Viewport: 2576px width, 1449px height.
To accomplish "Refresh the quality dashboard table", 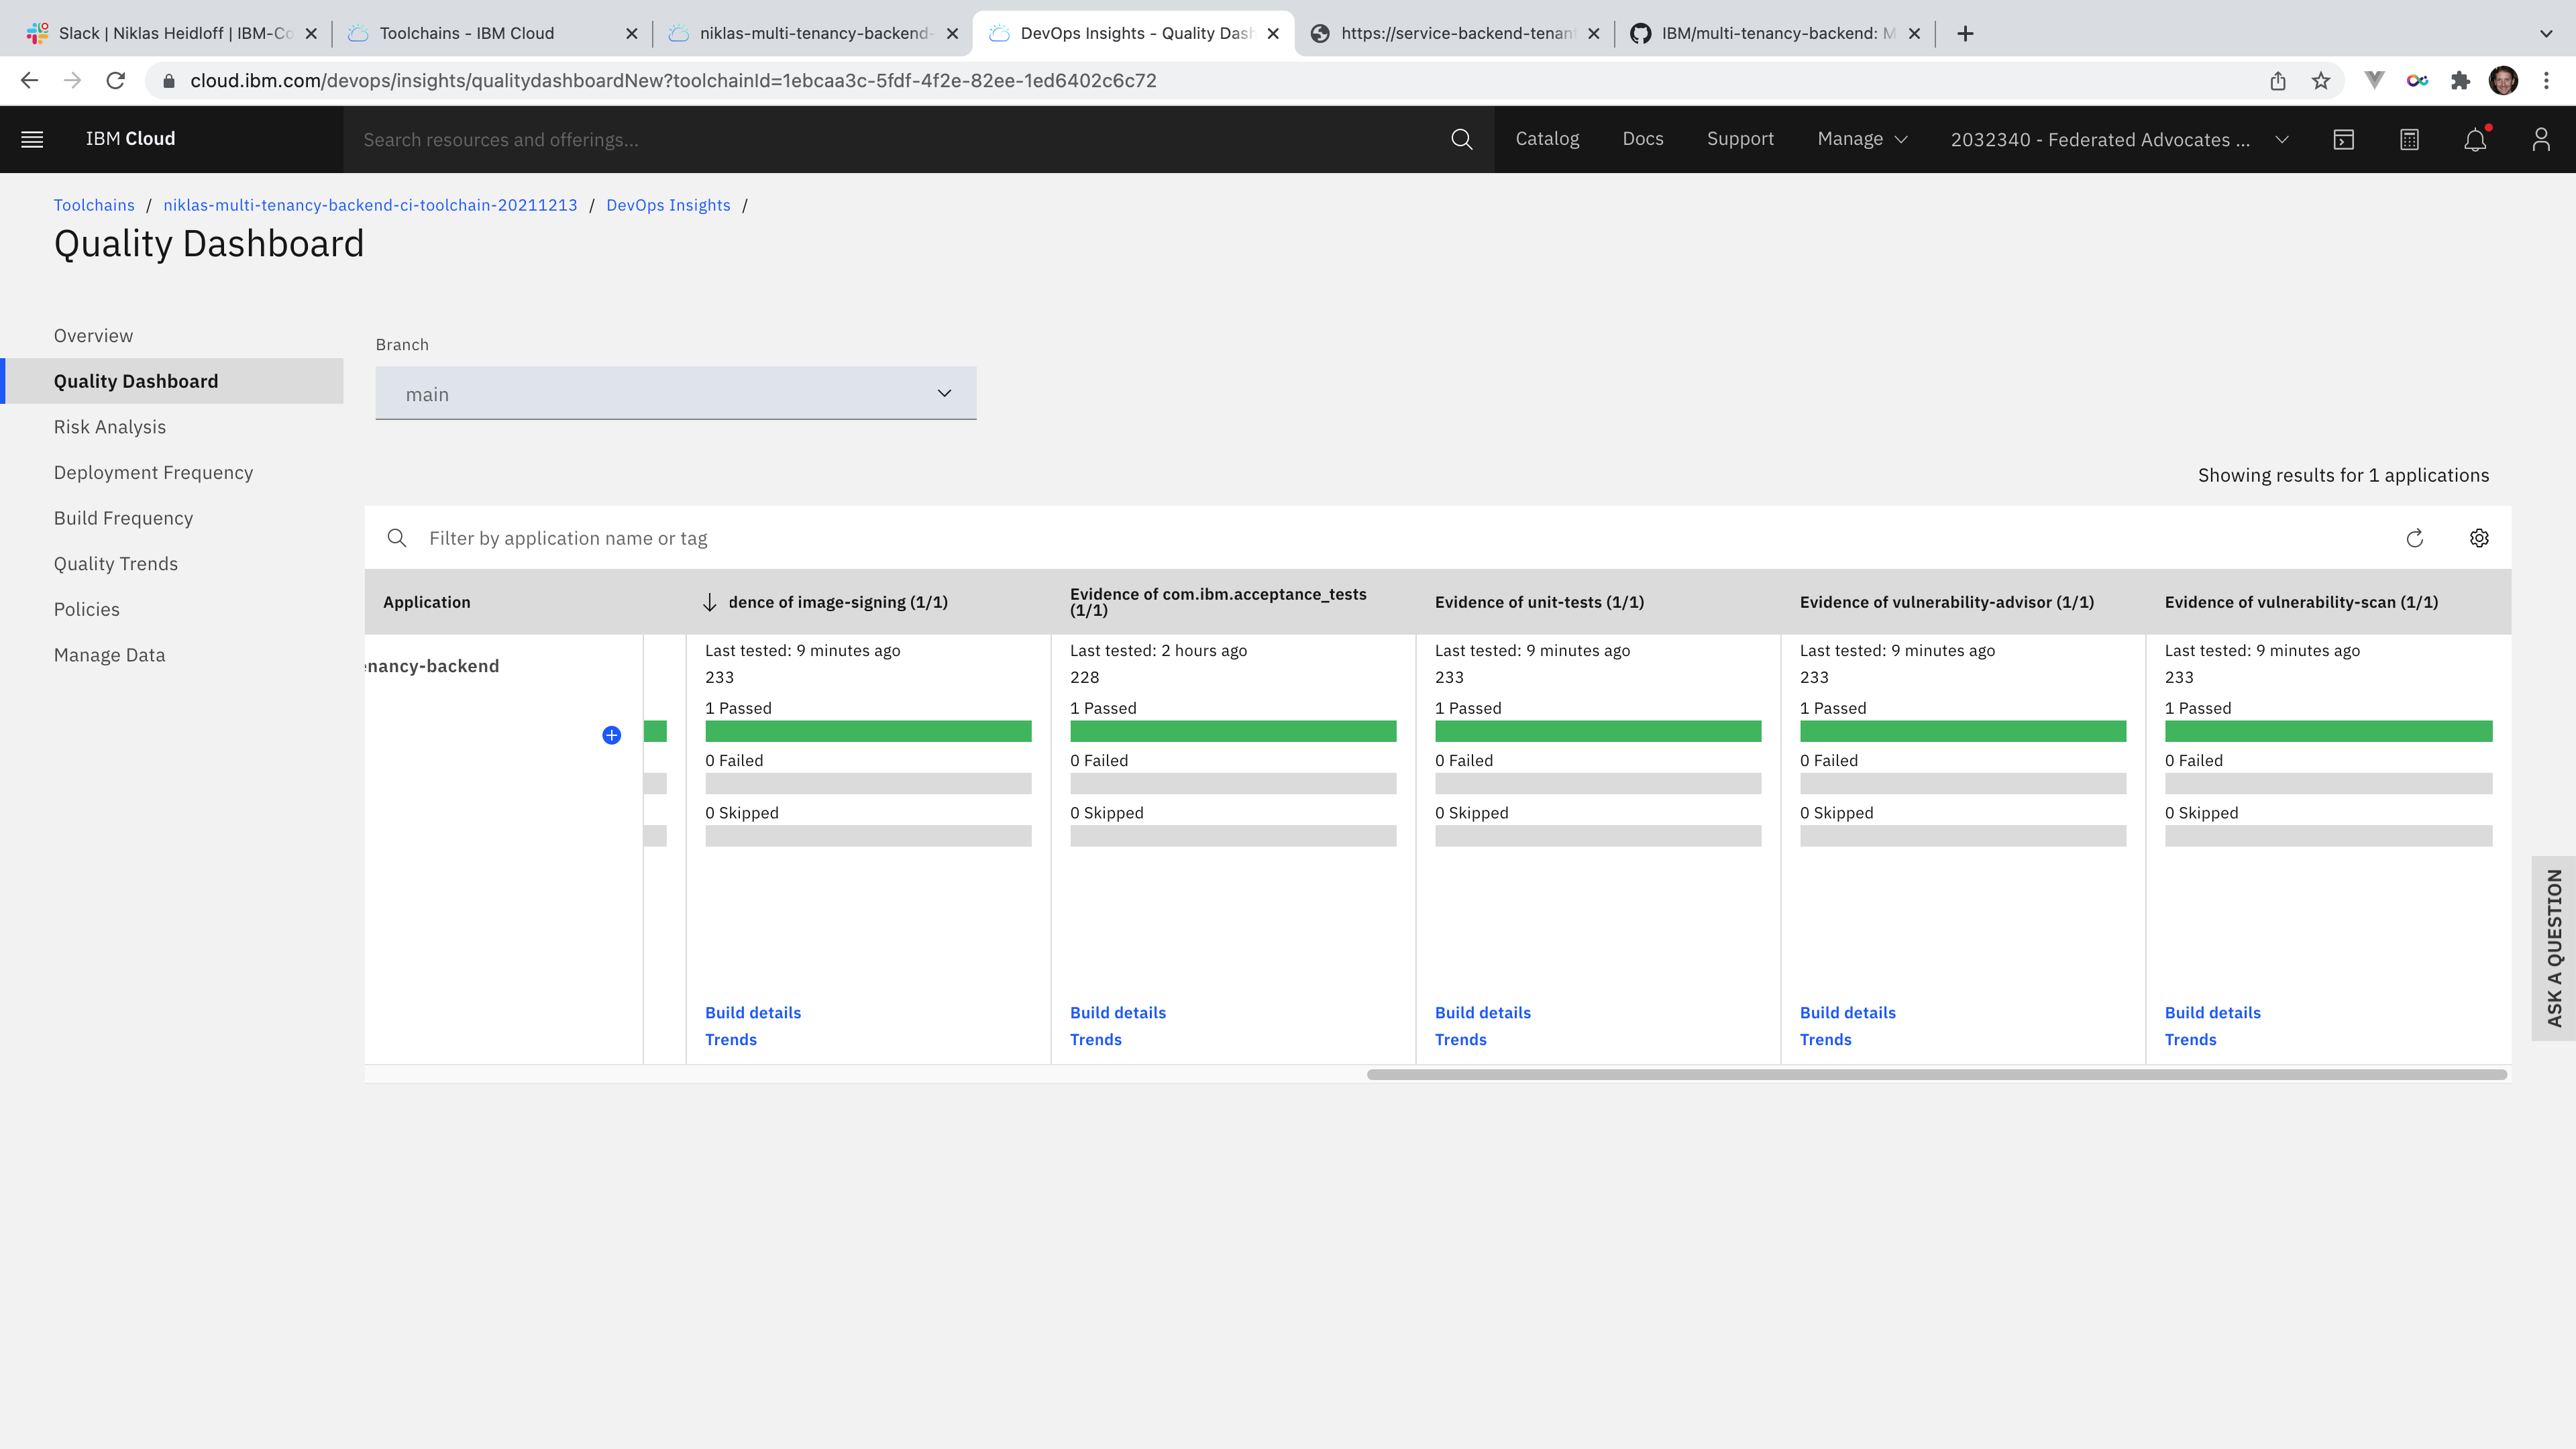I will [x=2414, y=538].
